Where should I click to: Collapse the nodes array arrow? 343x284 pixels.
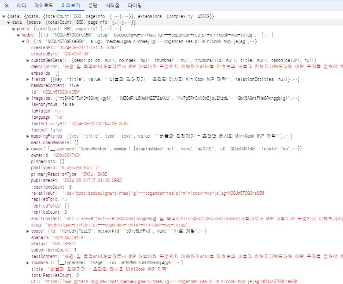pyautogui.click(x=18, y=35)
